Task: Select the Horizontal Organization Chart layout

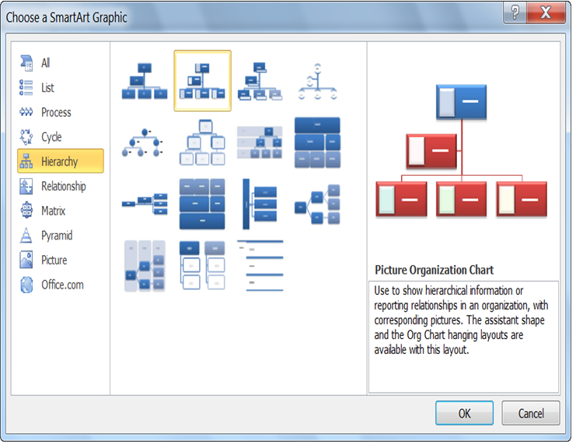Action: point(144,205)
